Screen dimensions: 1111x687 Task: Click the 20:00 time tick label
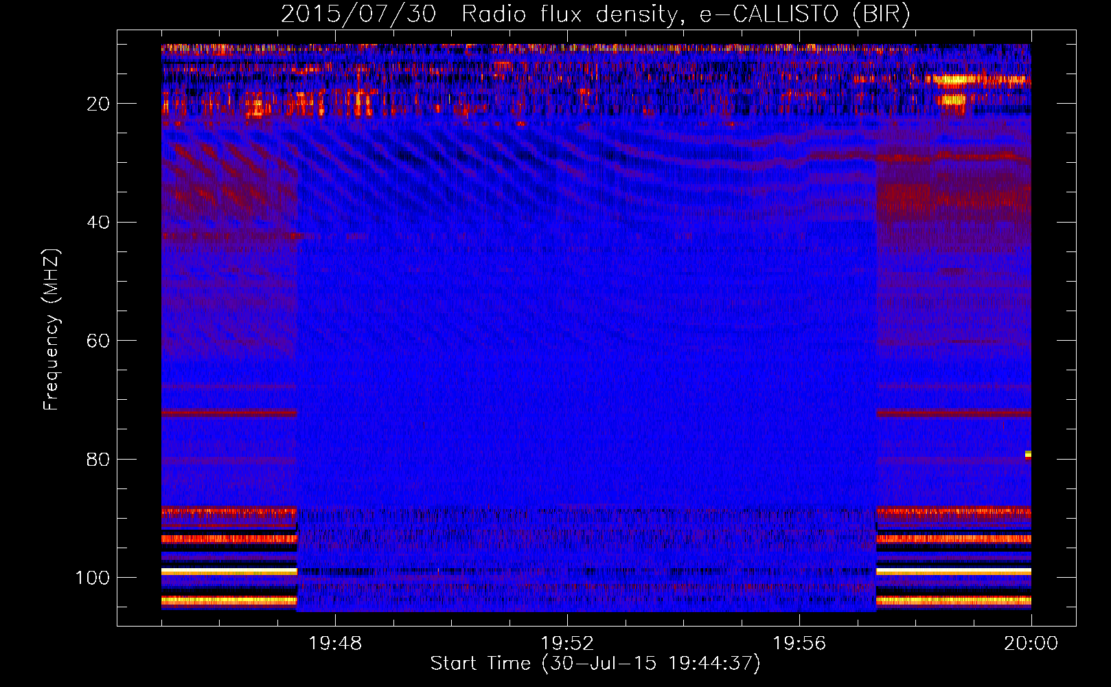[1031, 644]
